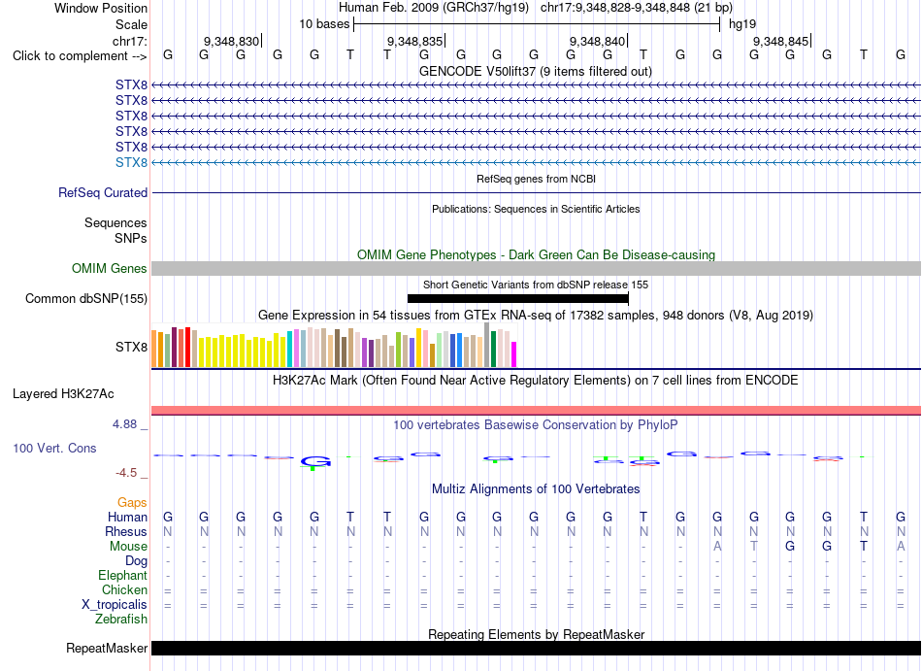Click the black Common dbSNP variant bar
The width and height of the screenshot is (922, 671).
518,299
